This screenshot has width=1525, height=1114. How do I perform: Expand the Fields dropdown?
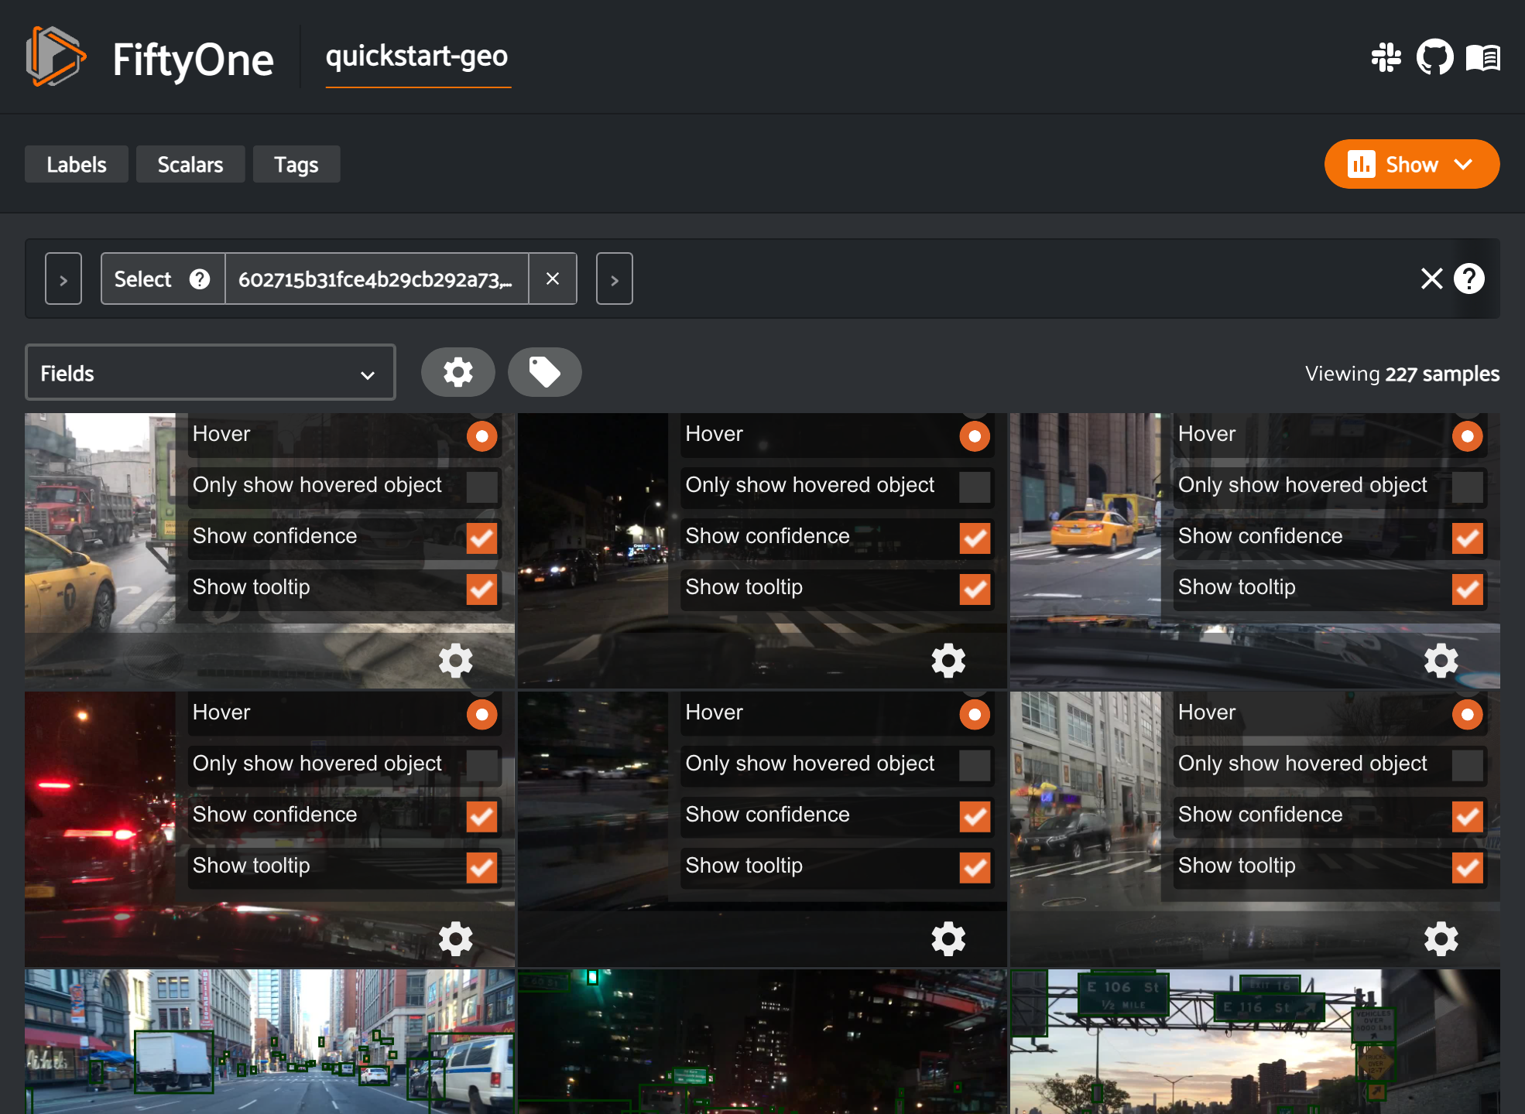[210, 373]
